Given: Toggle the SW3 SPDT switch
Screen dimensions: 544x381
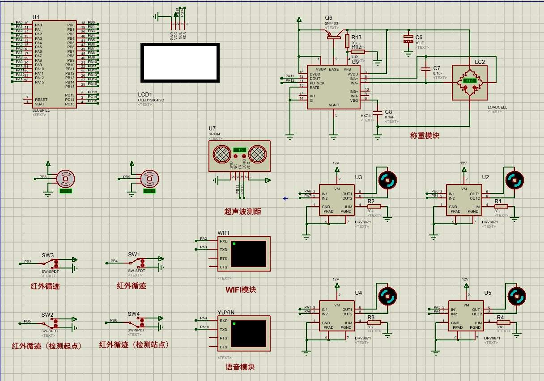Looking at the screenshot, I should point(50,264).
